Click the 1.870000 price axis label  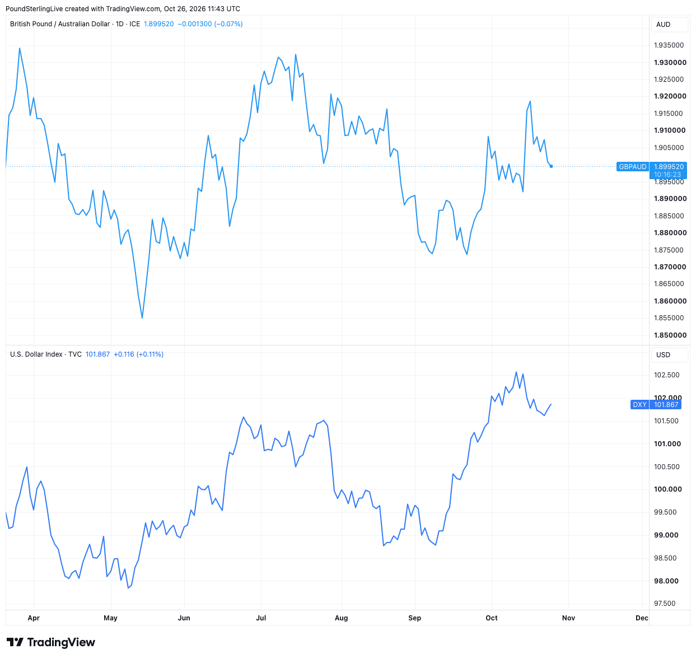pos(670,267)
